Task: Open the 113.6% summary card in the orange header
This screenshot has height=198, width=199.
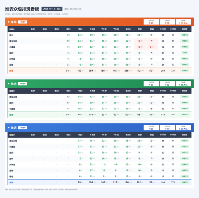Action: coord(183,22)
